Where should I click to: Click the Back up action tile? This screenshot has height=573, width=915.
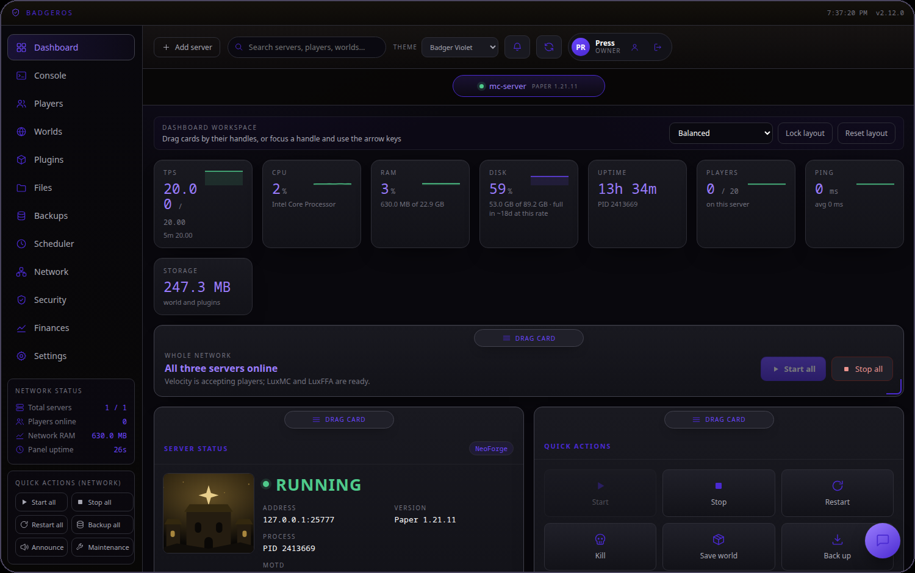(838, 547)
